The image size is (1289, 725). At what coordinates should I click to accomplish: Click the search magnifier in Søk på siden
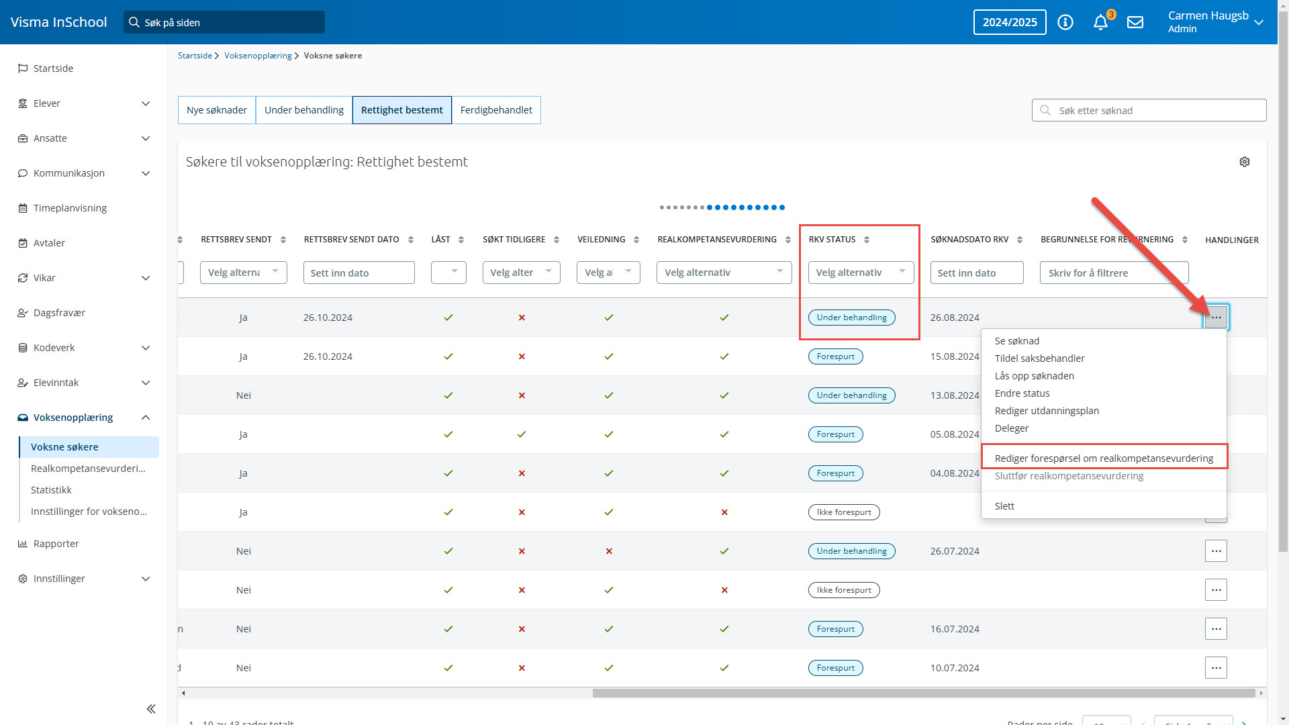(x=134, y=22)
